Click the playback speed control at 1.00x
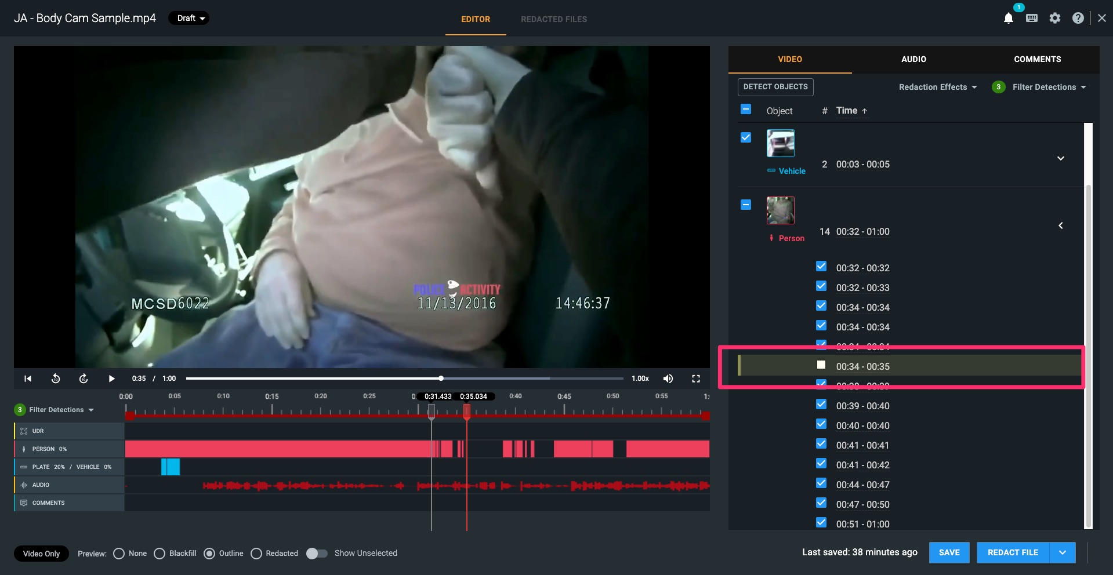This screenshot has width=1113, height=575. tap(640, 379)
